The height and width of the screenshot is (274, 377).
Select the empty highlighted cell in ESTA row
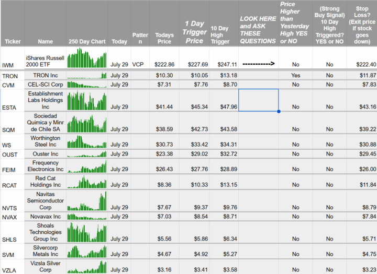tap(259, 100)
